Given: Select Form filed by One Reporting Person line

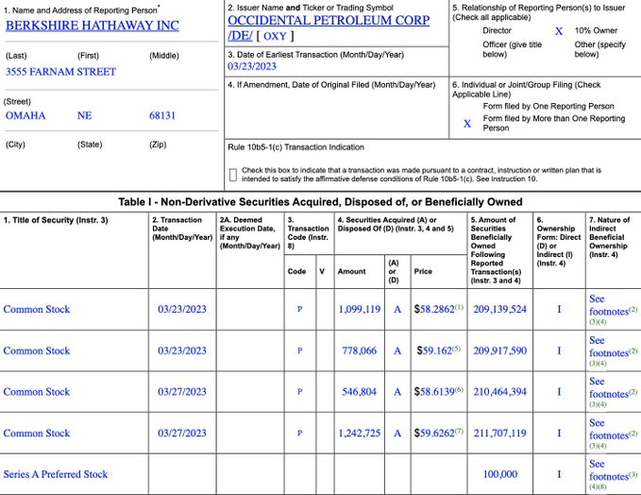Looking at the screenshot, I should tap(548, 107).
